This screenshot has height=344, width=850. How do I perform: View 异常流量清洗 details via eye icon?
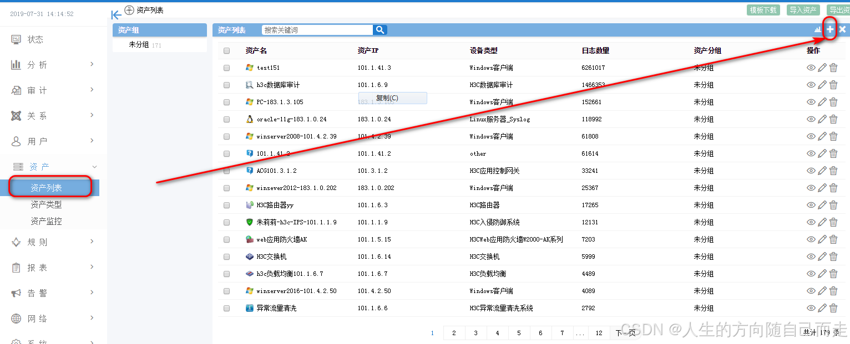pos(811,308)
